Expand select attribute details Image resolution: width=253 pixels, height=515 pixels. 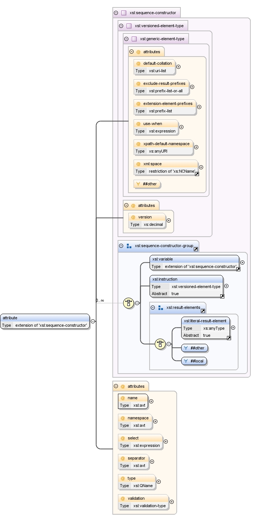166,442
